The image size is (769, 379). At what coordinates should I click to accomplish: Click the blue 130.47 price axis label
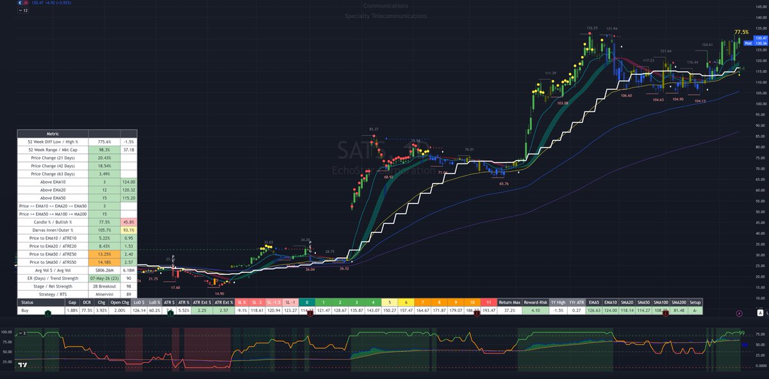pyautogui.click(x=761, y=38)
